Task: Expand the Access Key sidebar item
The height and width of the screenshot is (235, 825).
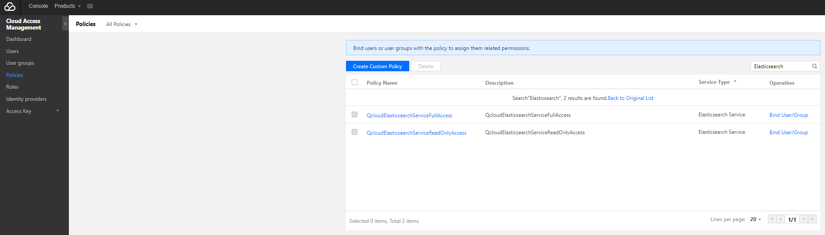Action: 32,111
